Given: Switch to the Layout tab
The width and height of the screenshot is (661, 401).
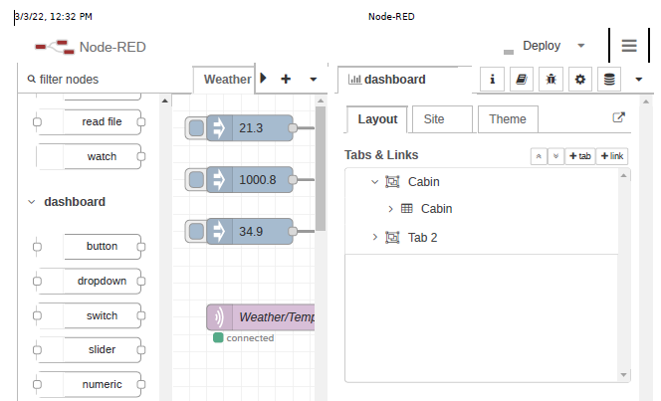Looking at the screenshot, I should [x=377, y=119].
